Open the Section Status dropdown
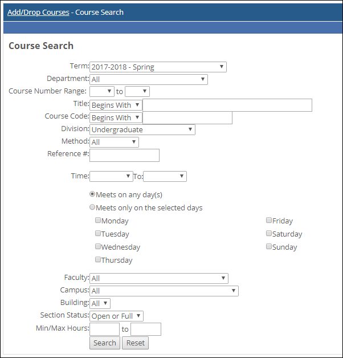 [116, 316]
